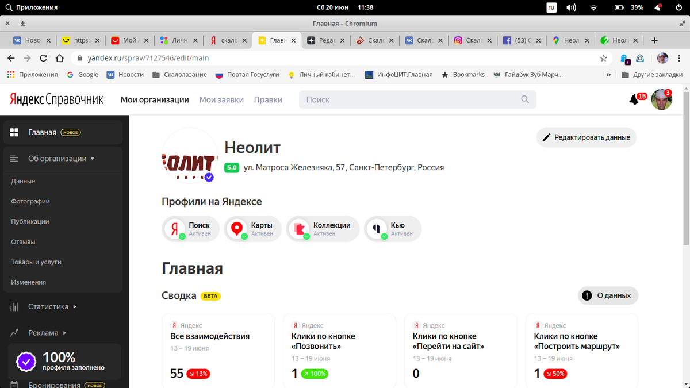This screenshot has height=388, width=690.
Task: Click Редактировать данные button
Action: click(586, 137)
